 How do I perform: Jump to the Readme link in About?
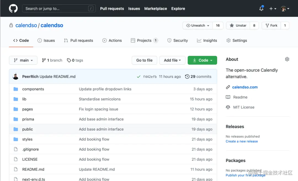[240, 97]
